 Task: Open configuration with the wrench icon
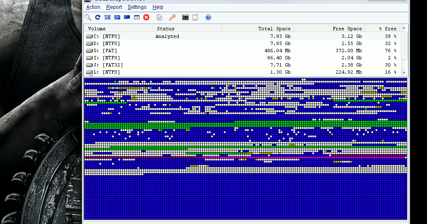click(172, 17)
